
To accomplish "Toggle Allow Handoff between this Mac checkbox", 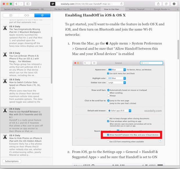I will 108,135.
